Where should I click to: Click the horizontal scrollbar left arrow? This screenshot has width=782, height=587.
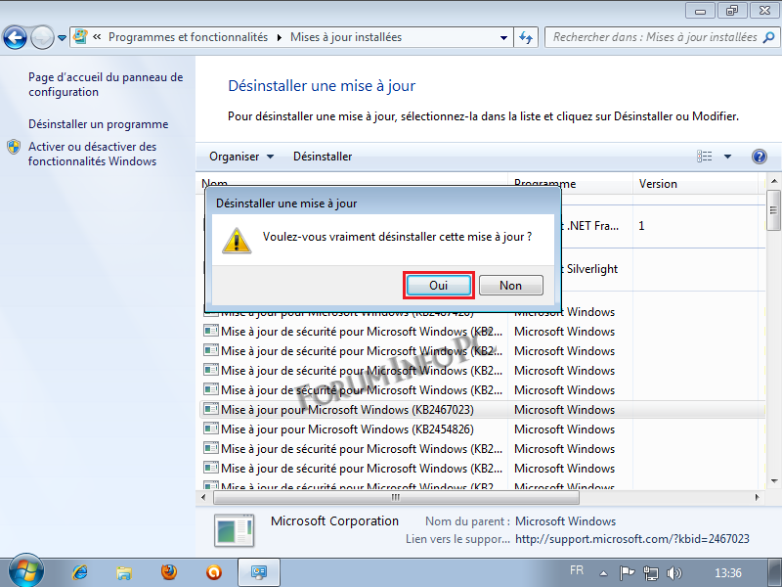pyautogui.click(x=203, y=497)
